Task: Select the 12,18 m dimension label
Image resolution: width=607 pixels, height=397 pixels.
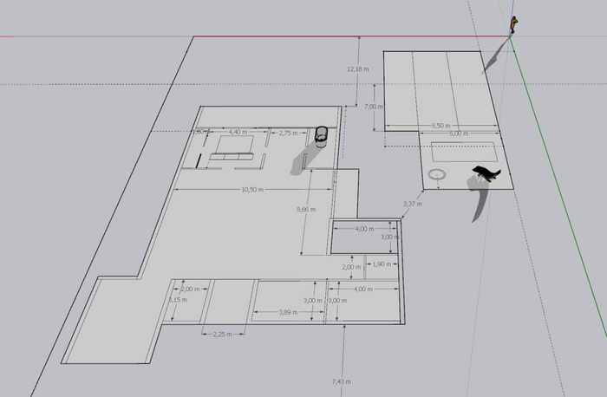Action: [357, 69]
